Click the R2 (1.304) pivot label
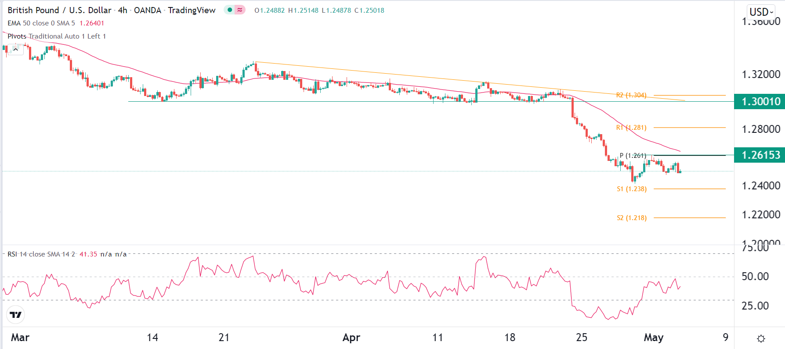The height and width of the screenshot is (349, 785). [631, 95]
